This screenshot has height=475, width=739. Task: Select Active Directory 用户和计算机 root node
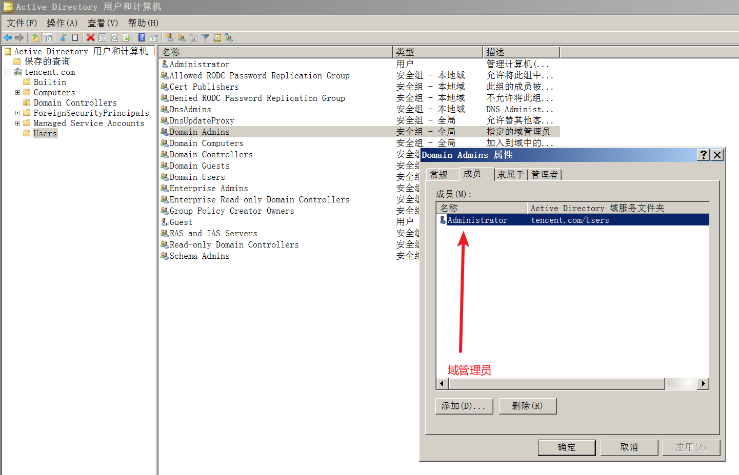(x=81, y=51)
